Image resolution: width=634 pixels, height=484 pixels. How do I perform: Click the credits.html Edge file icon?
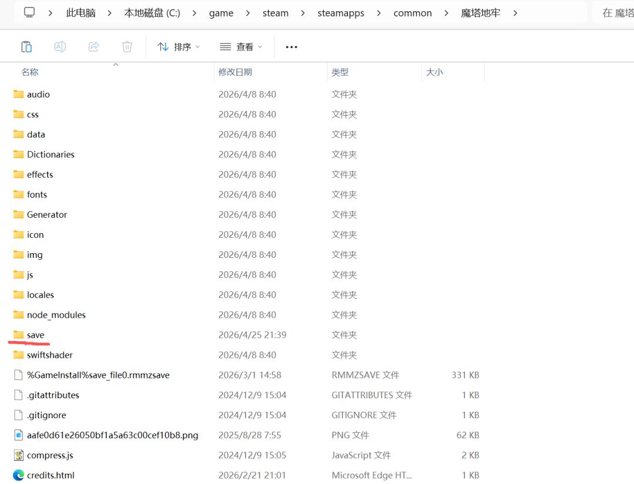tap(18, 475)
